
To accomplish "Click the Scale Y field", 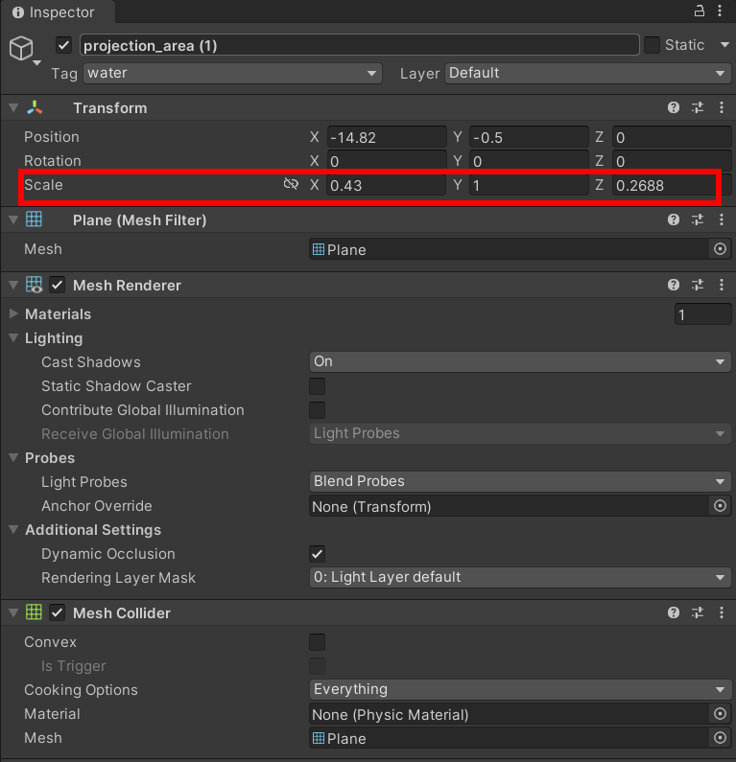I will (x=529, y=185).
